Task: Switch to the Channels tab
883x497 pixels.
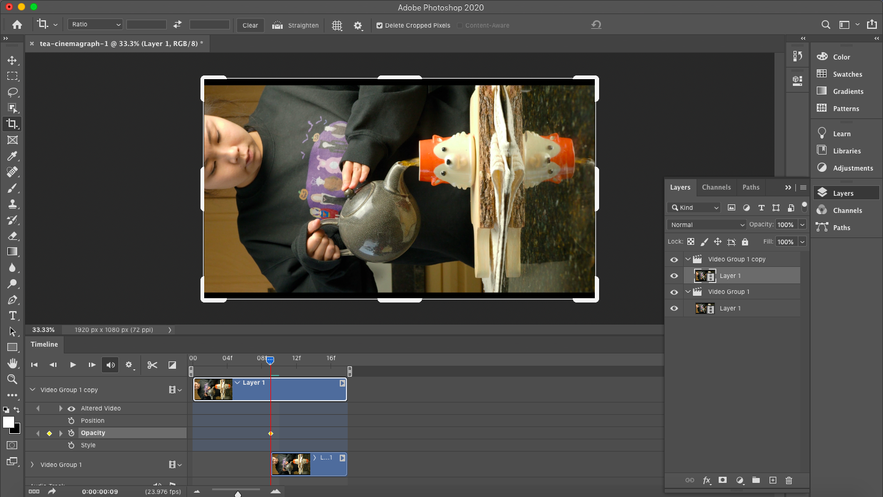Action: [x=716, y=187]
